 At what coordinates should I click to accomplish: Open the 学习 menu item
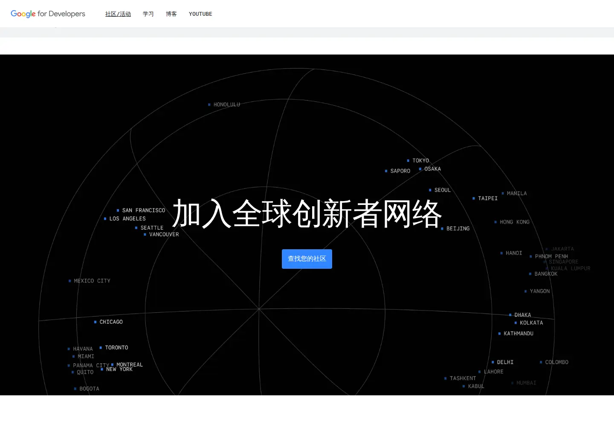coord(148,14)
